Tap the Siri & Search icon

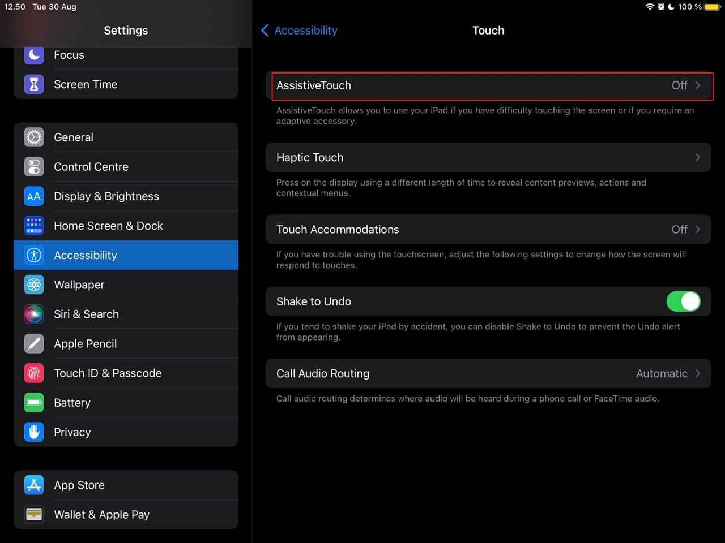click(34, 314)
